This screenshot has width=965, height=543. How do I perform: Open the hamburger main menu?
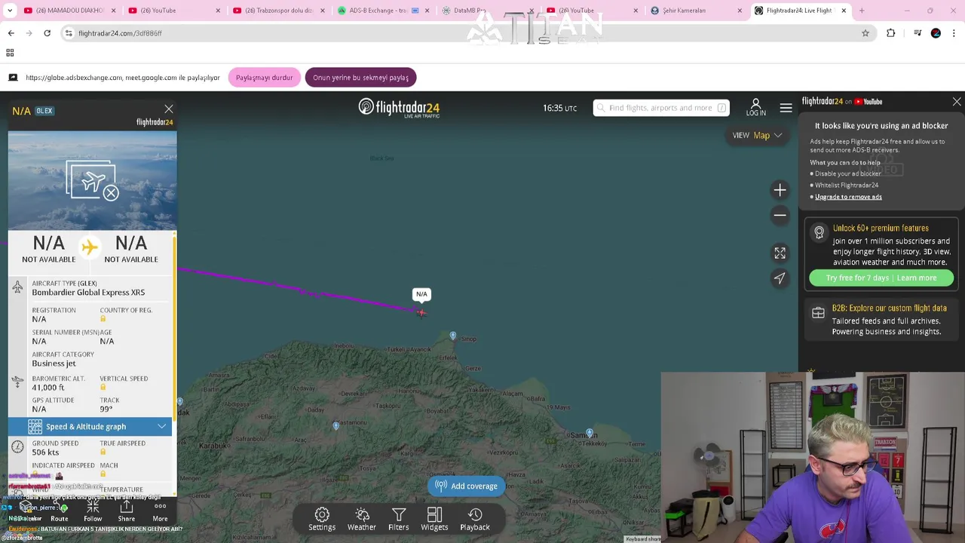pyautogui.click(x=786, y=108)
